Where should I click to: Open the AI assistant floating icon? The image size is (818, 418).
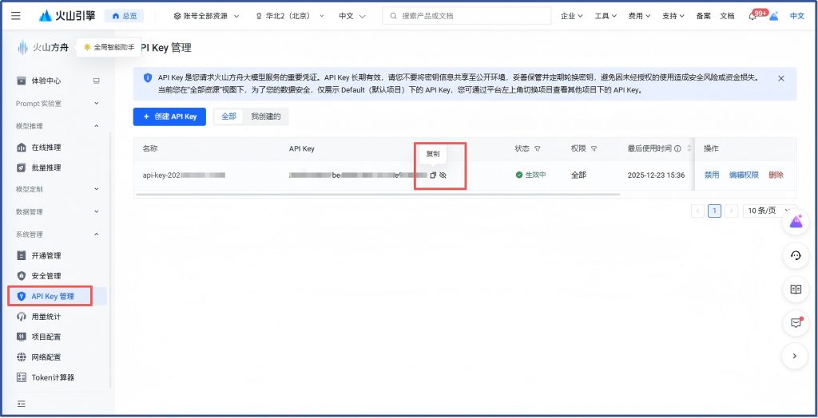(x=795, y=223)
